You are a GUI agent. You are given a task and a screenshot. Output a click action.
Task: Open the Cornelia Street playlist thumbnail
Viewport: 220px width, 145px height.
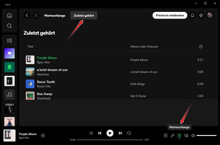9,109
